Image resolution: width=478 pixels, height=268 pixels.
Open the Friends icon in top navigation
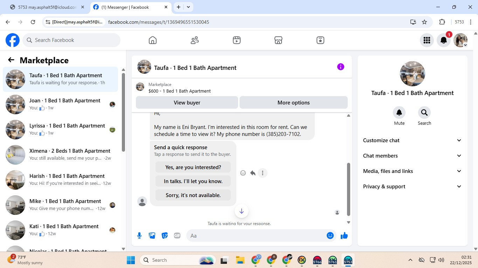pyautogui.click(x=195, y=40)
